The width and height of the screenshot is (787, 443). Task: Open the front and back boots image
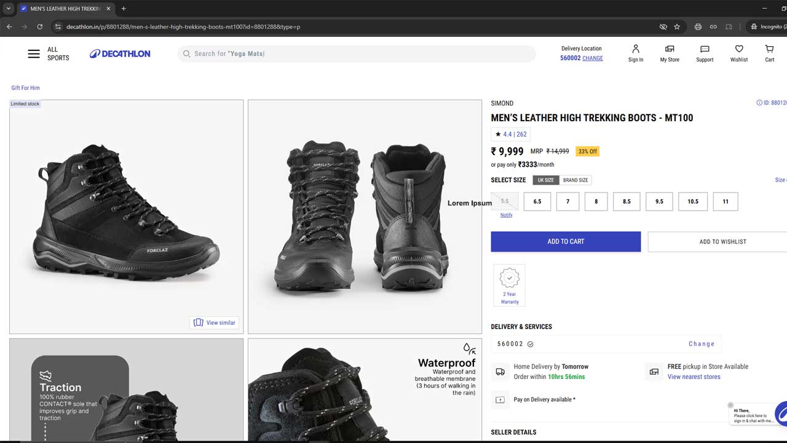click(365, 217)
